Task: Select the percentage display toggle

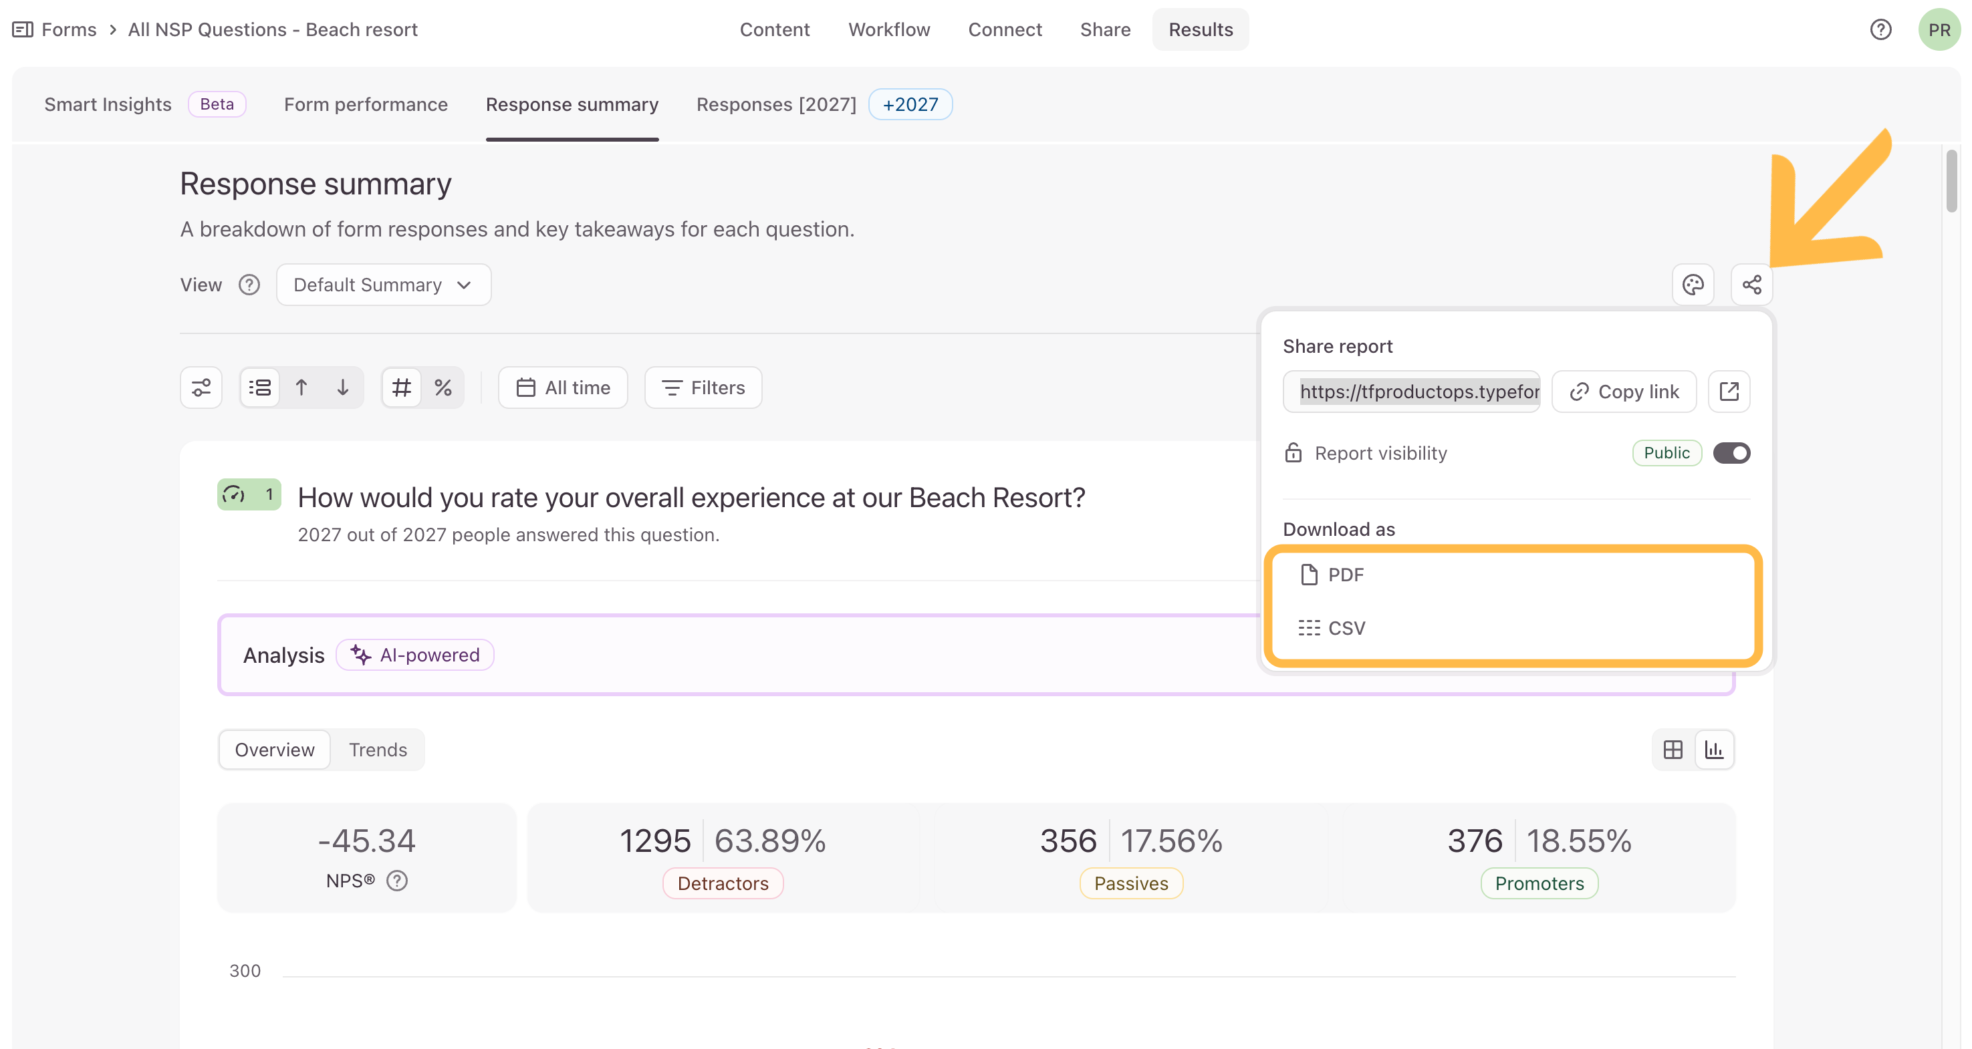Action: click(443, 388)
